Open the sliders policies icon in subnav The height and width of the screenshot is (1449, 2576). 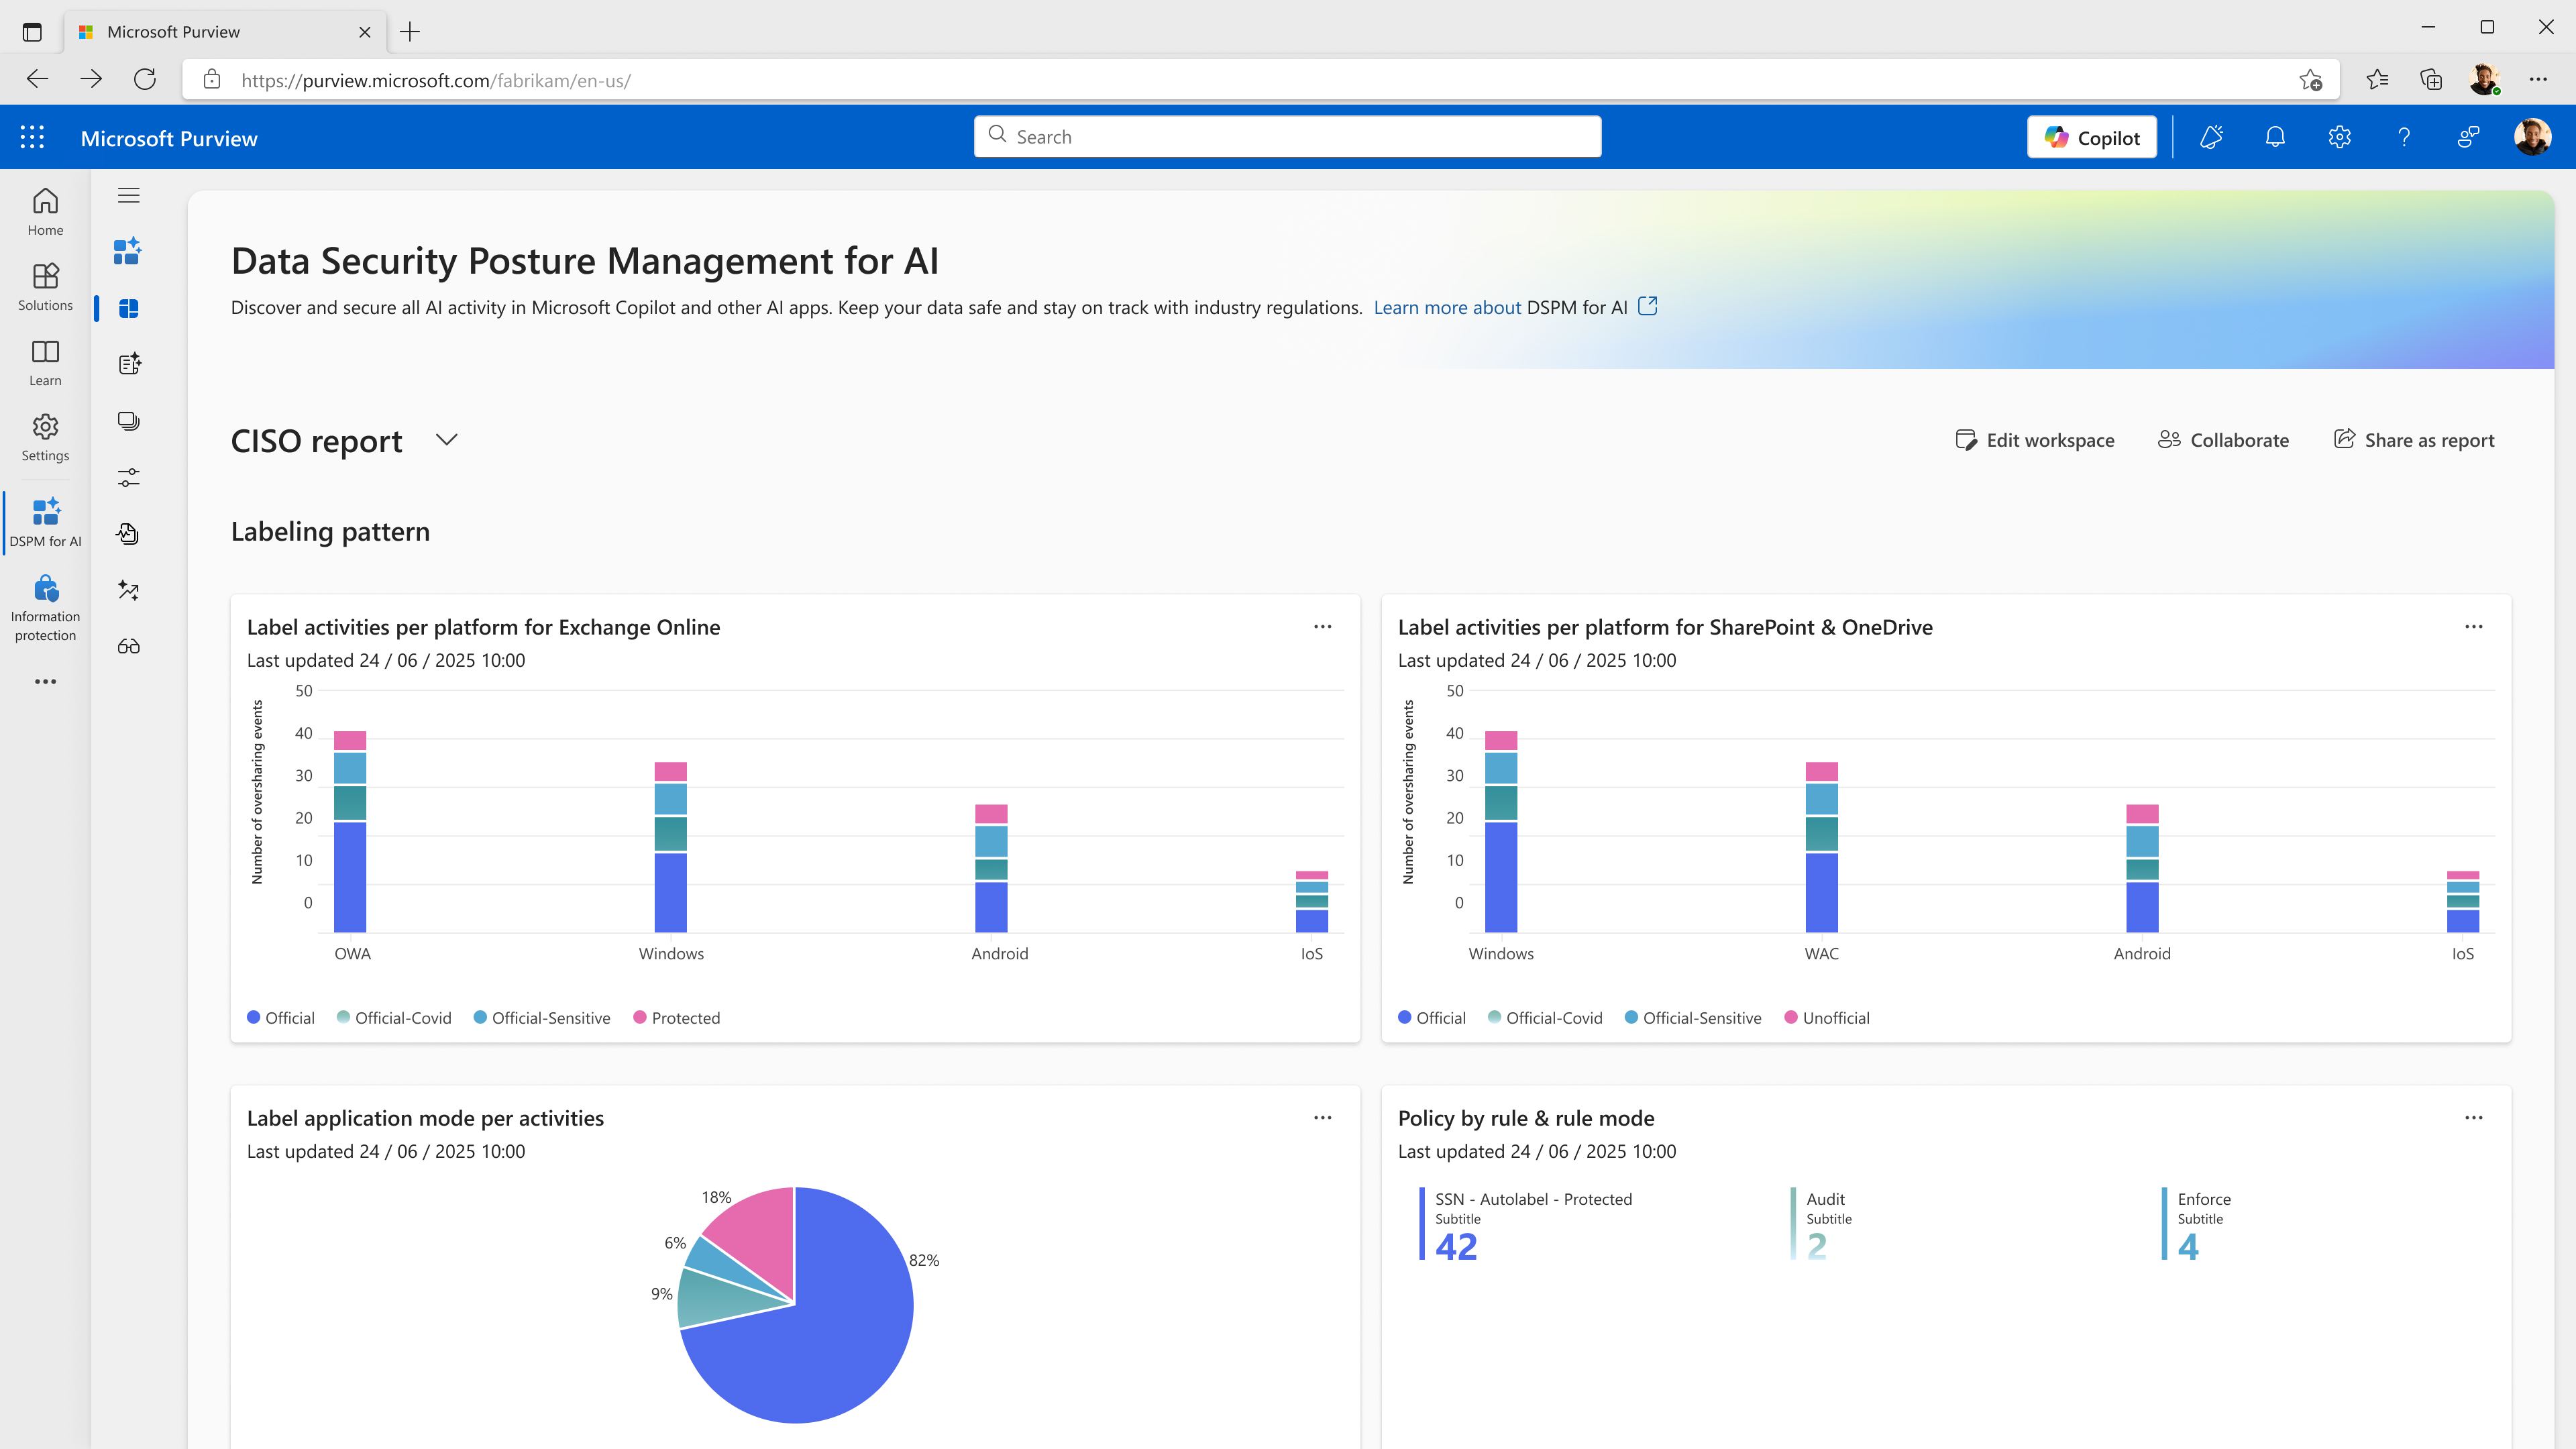128,477
